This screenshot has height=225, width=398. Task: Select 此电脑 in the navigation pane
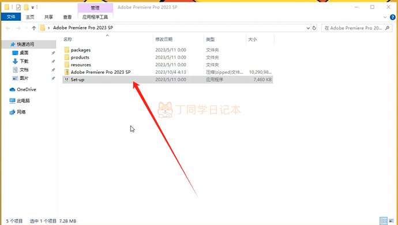pos(23,100)
